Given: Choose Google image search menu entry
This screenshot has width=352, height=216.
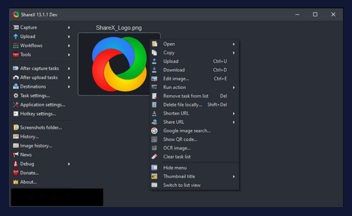Looking at the screenshot, I should click(x=194, y=131).
